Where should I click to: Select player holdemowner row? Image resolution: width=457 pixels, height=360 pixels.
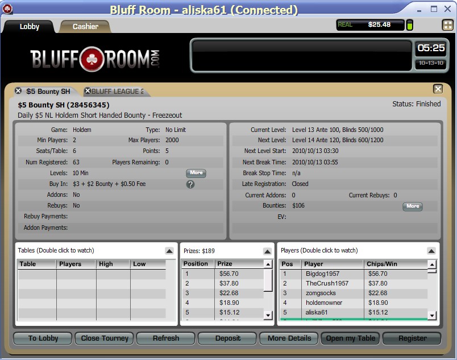click(x=354, y=303)
